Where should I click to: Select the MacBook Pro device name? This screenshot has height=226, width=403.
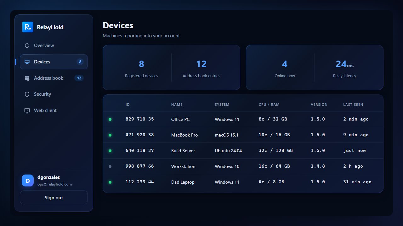(184, 135)
